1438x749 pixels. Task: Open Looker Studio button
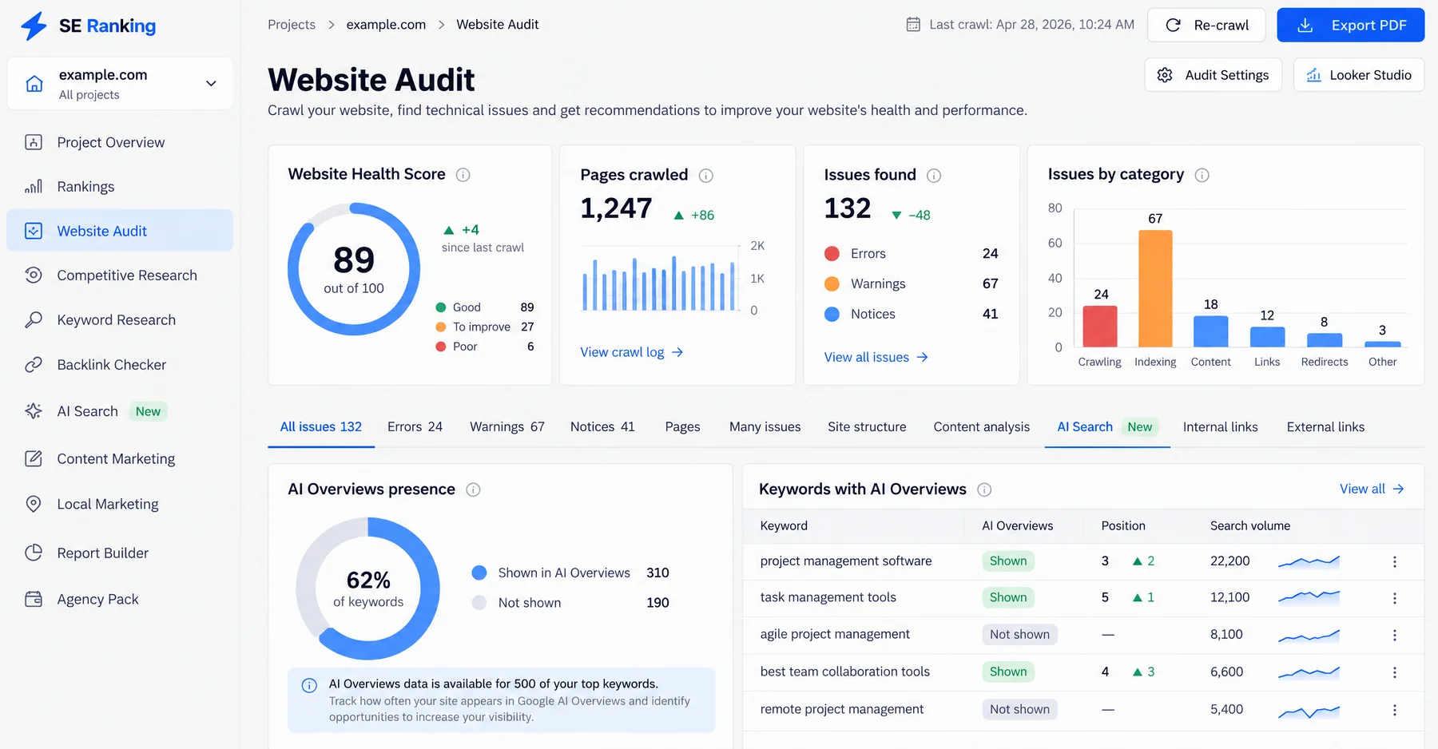[1359, 75]
